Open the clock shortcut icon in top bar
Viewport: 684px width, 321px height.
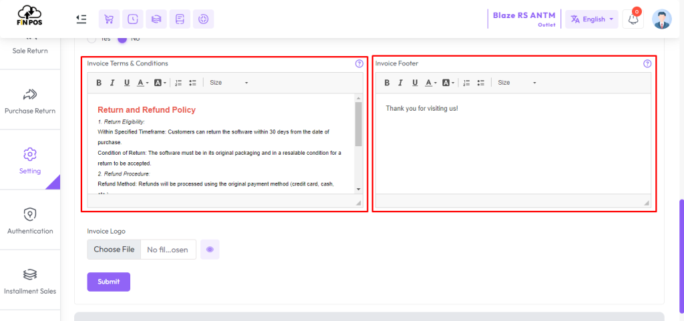point(133,19)
